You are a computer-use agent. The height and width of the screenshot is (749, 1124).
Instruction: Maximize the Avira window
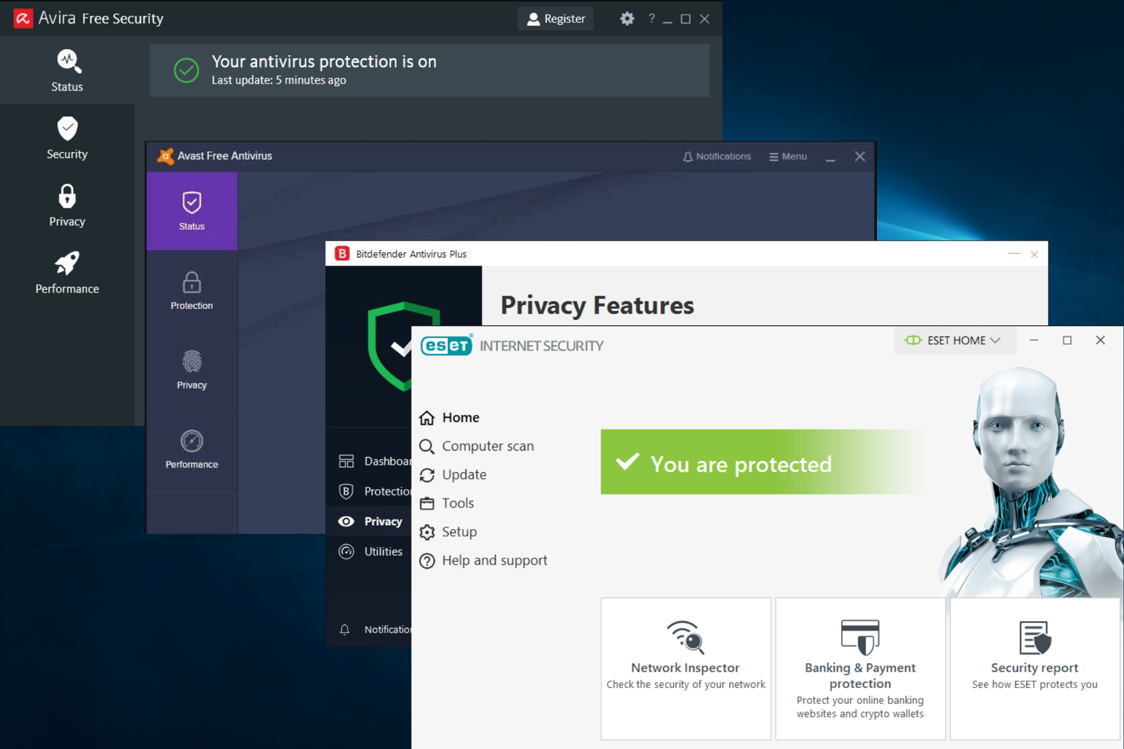(x=686, y=19)
